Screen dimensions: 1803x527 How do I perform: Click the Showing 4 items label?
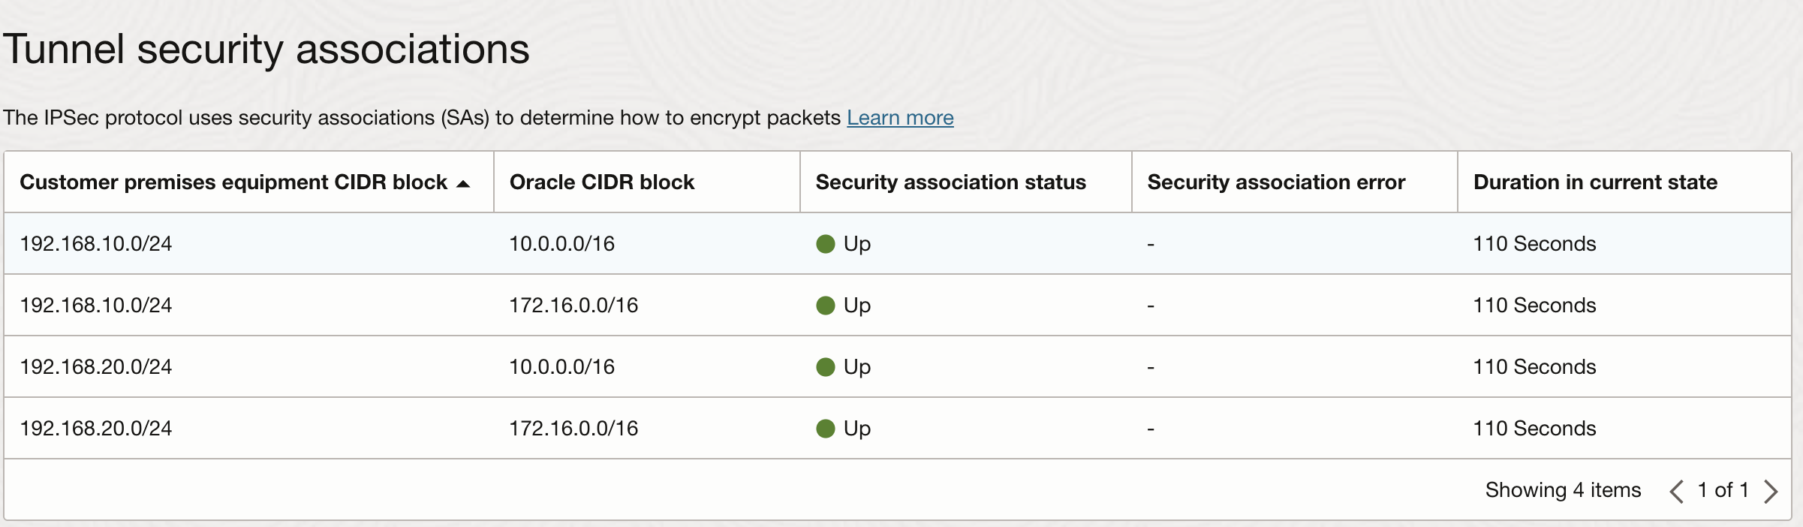click(x=1563, y=490)
